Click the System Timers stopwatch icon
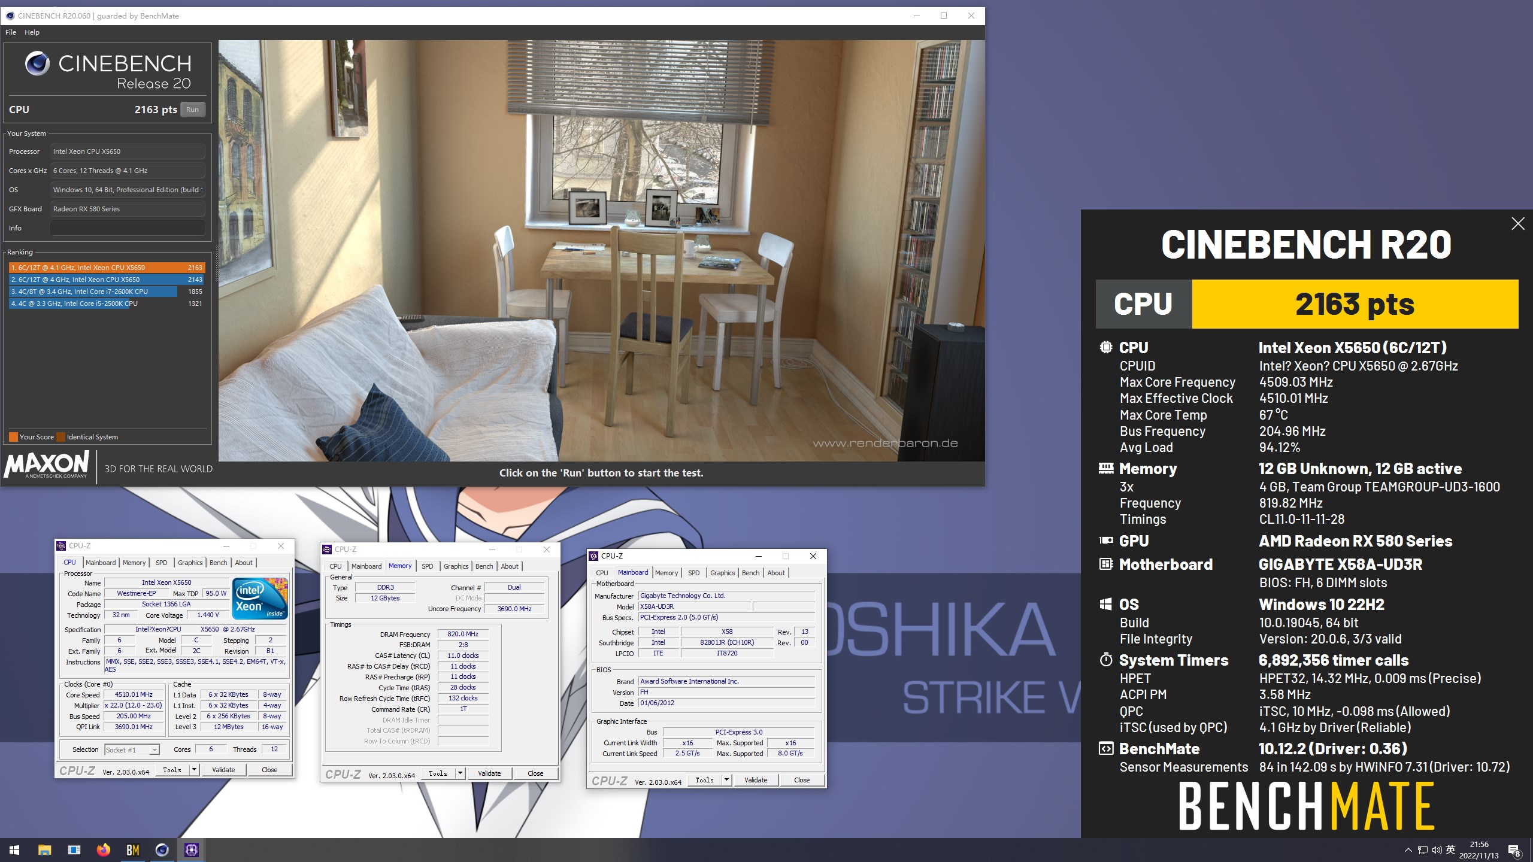 coord(1105,660)
